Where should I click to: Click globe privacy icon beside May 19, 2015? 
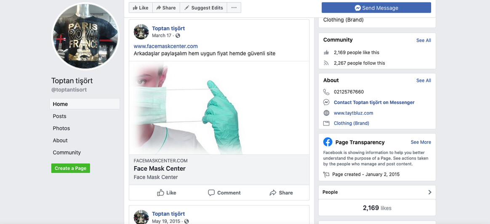pyautogui.click(x=186, y=221)
